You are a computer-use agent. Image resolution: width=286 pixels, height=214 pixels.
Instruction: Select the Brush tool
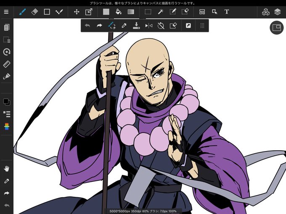click(x=22, y=12)
